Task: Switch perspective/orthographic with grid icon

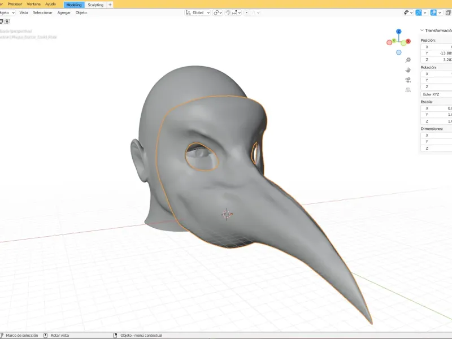Action: coord(408,90)
